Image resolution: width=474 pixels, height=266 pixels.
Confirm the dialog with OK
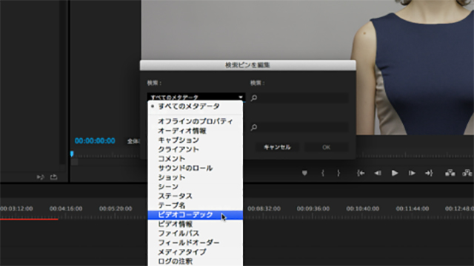326,147
